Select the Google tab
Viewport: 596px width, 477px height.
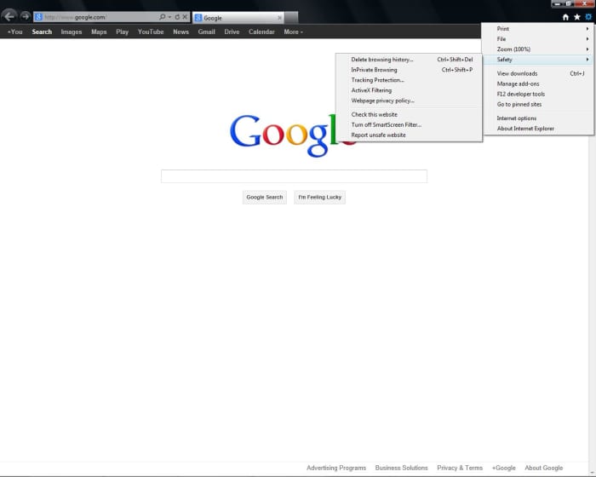pos(238,18)
